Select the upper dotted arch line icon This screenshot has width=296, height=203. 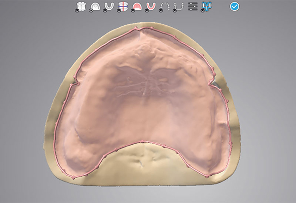tap(165, 7)
